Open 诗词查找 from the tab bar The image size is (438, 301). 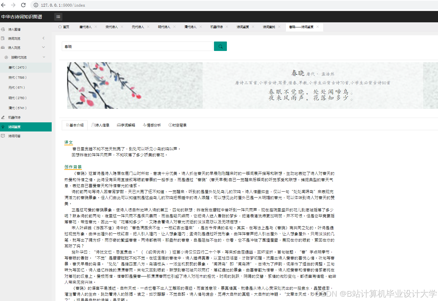tap(269, 27)
